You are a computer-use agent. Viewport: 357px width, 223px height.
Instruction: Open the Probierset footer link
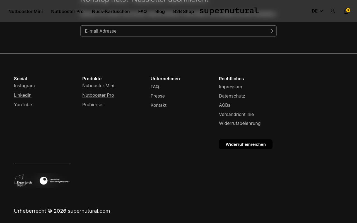pyautogui.click(x=93, y=105)
